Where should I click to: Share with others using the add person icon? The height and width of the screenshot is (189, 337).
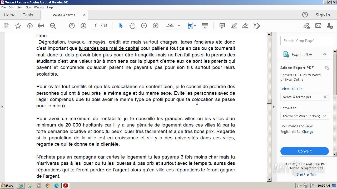(330, 26)
